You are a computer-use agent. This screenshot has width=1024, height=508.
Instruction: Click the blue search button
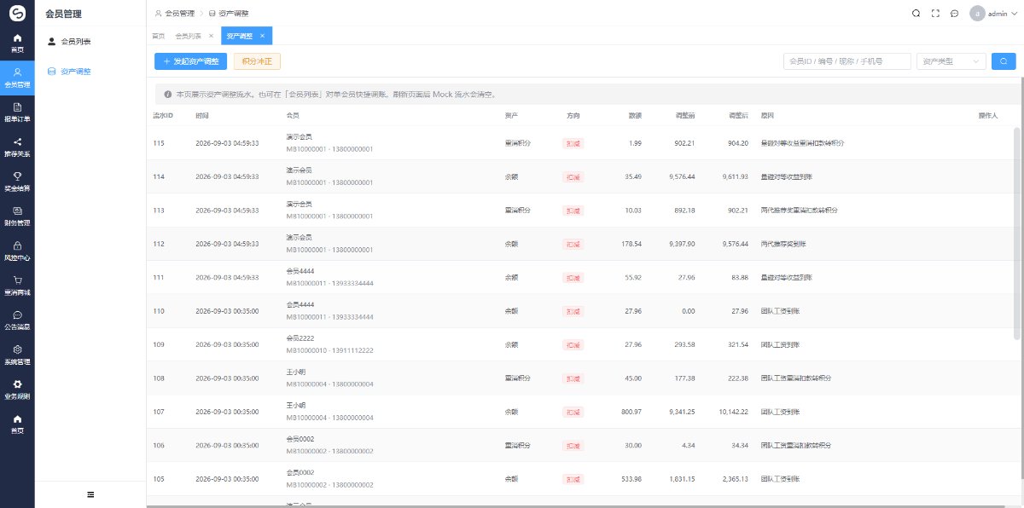(x=1004, y=61)
